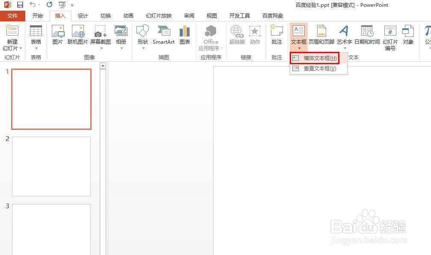Switch to the 设计 ribbon tab
The image size is (431, 255).
pyautogui.click(x=83, y=15)
